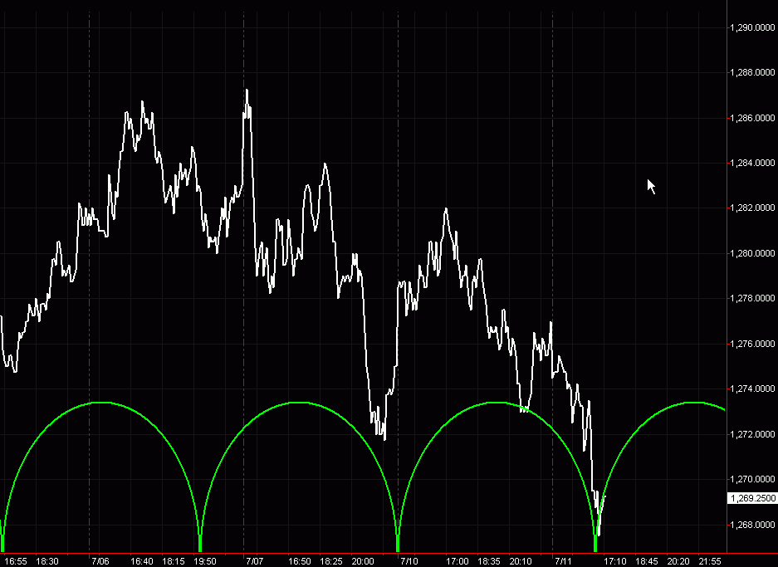Click the 20:20 time axis label

(678, 561)
